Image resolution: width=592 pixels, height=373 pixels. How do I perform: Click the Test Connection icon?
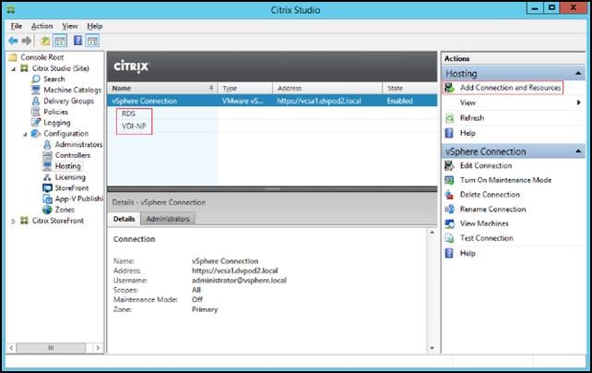click(449, 238)
